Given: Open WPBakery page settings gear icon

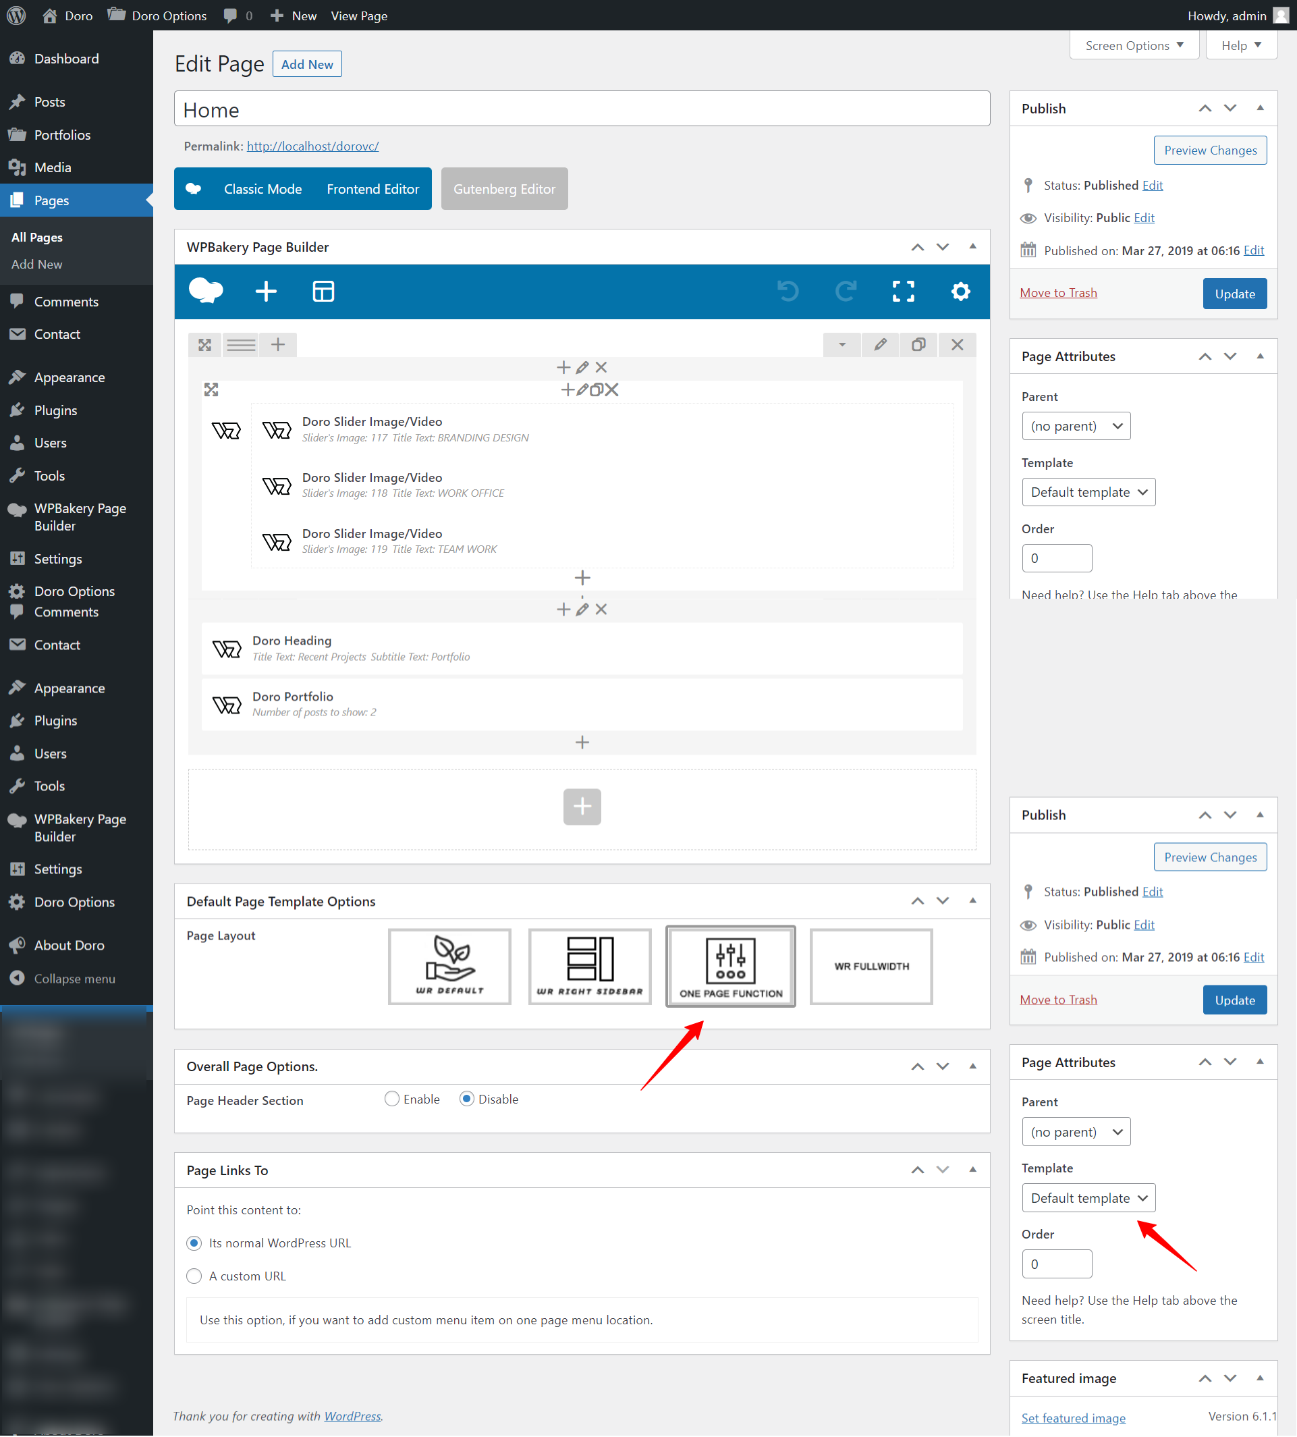Looking at the screenshot, I should [x=961, y=292].
